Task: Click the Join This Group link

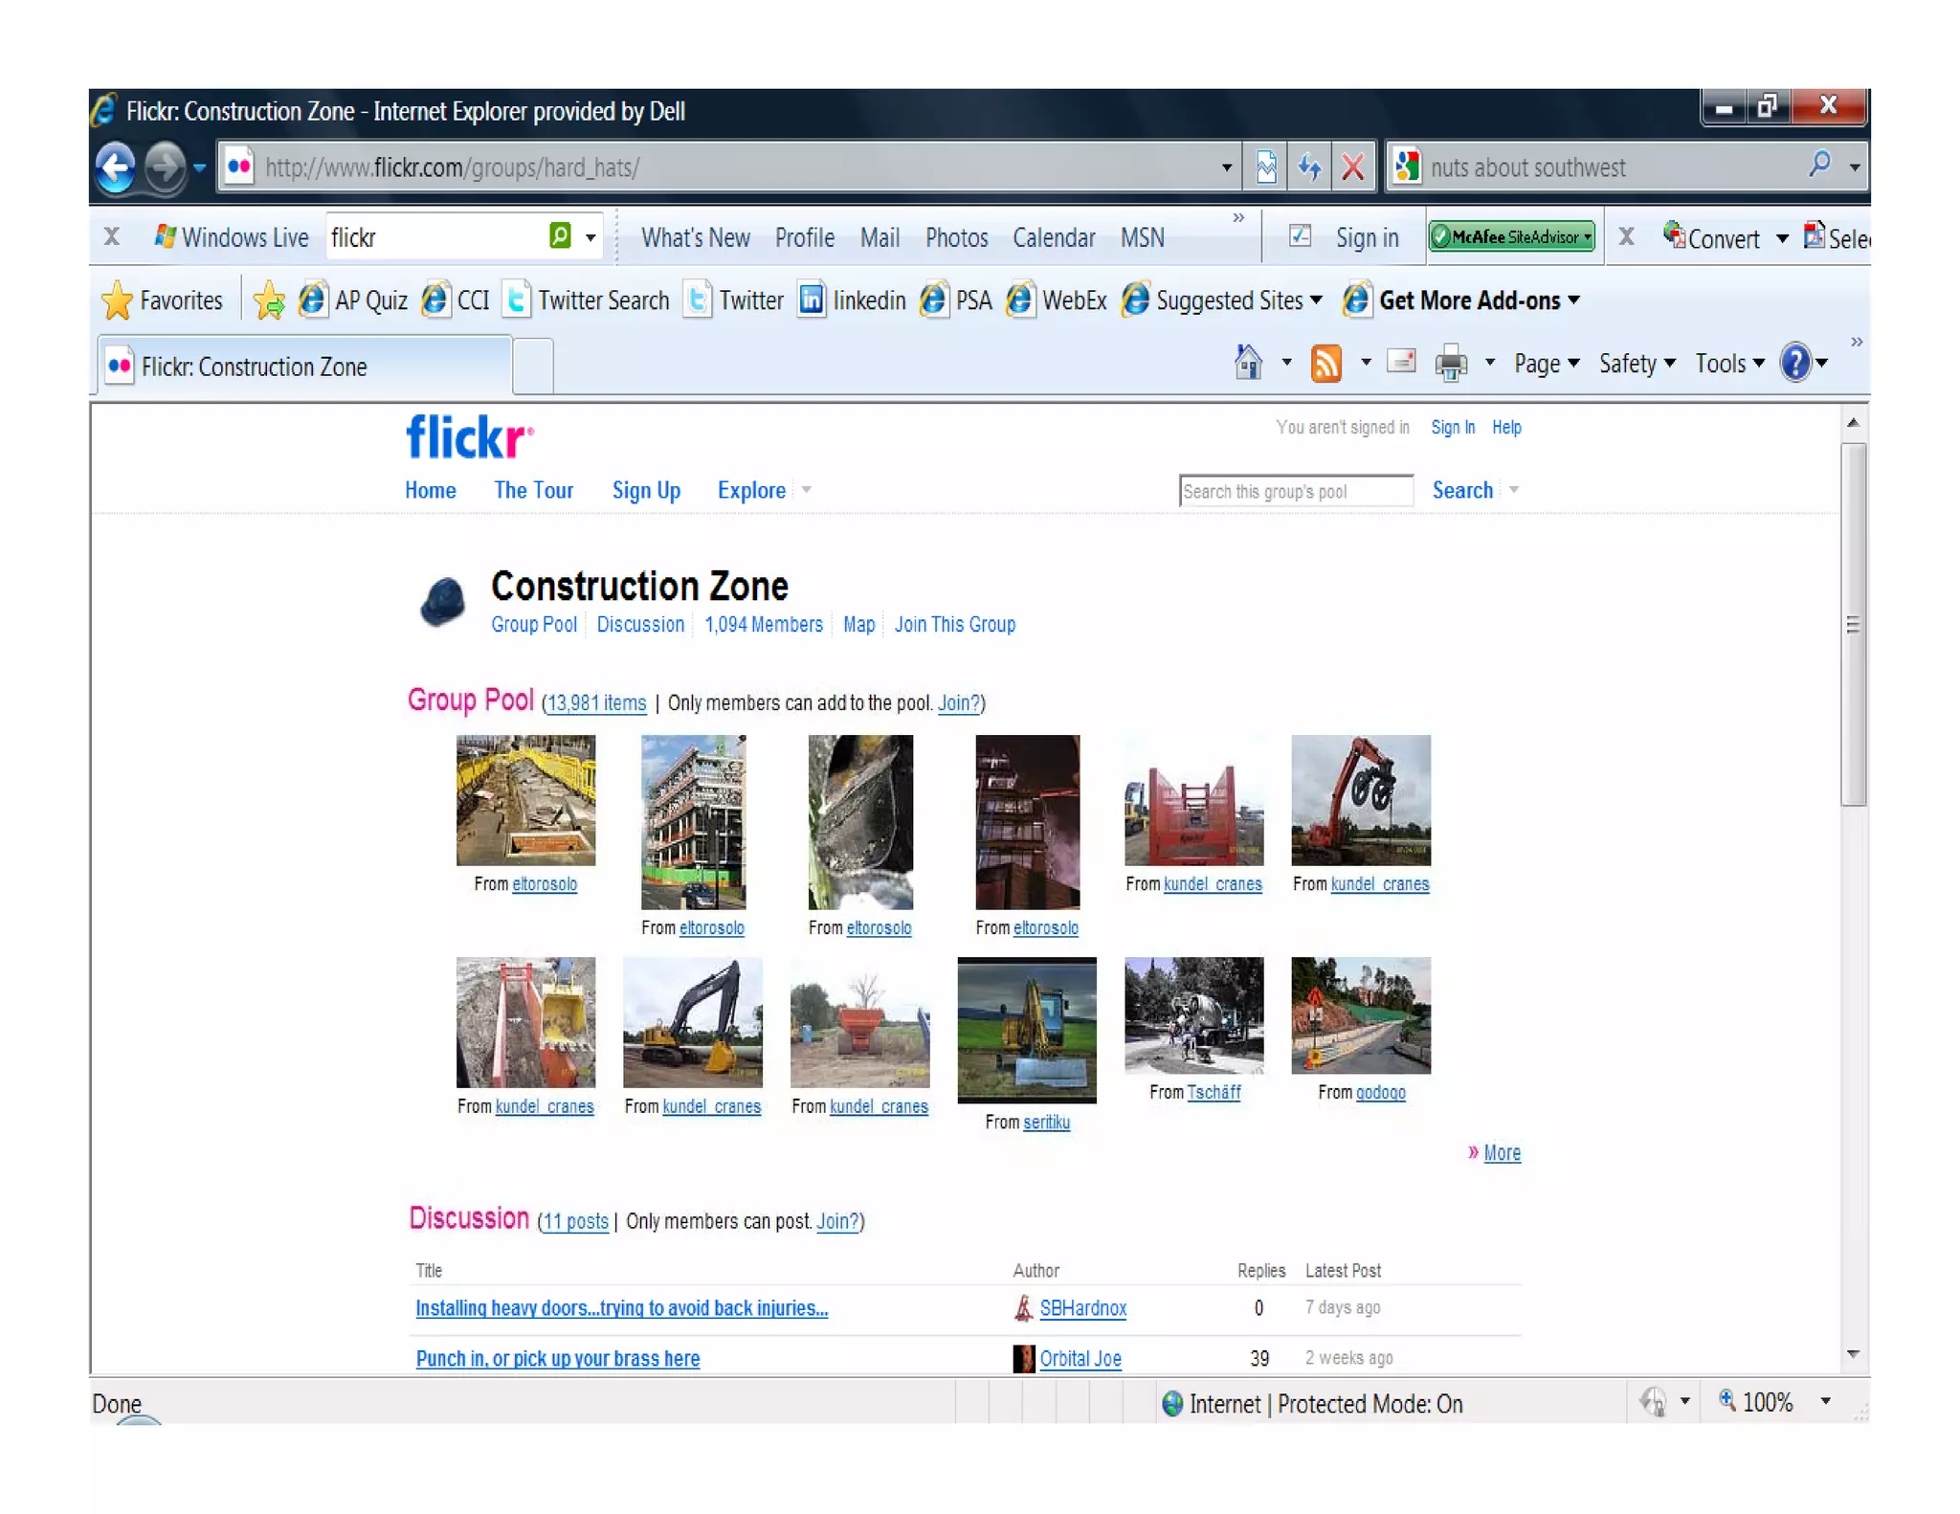Action: pos(954,624)
